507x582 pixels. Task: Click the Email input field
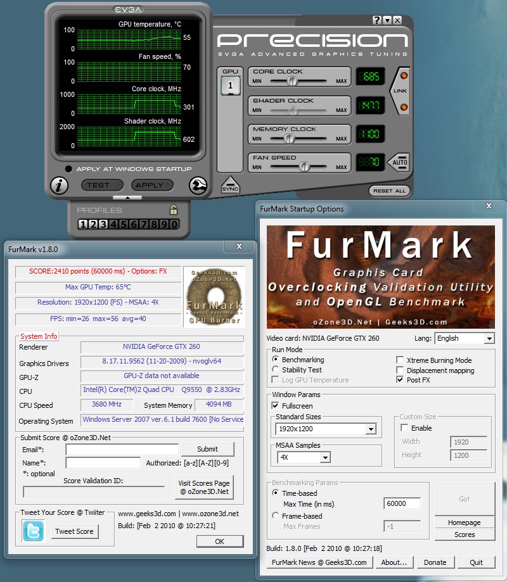click(x=122, y=450)
